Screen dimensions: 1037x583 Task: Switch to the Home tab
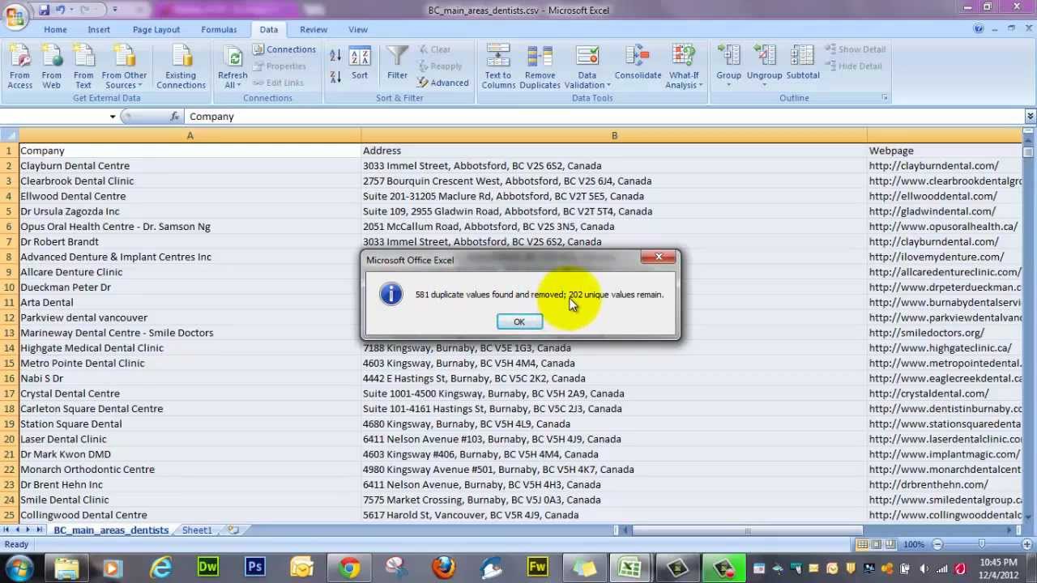point(55,29)
